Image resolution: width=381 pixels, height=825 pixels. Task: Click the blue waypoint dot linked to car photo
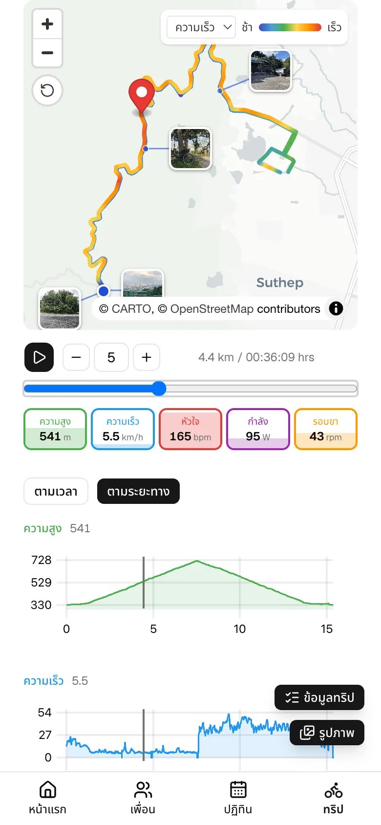point(220,90)
